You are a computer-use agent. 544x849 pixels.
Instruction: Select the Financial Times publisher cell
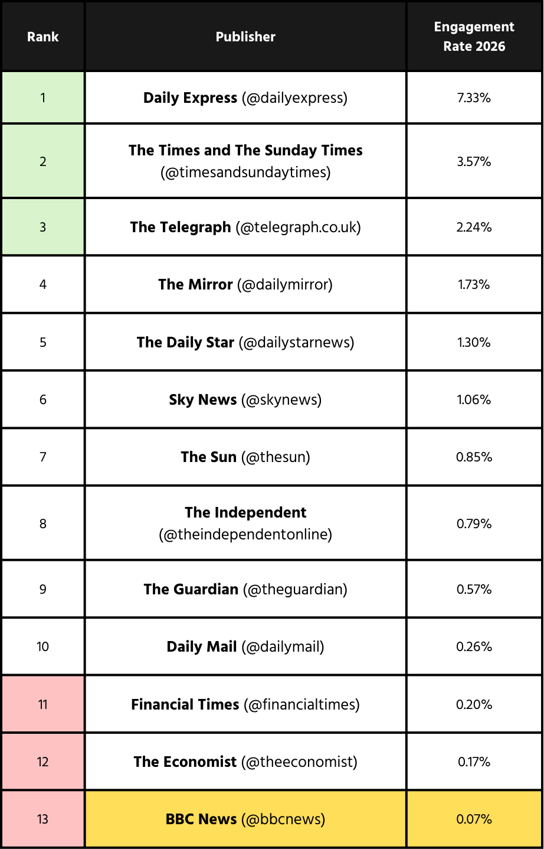pos(245,705)
